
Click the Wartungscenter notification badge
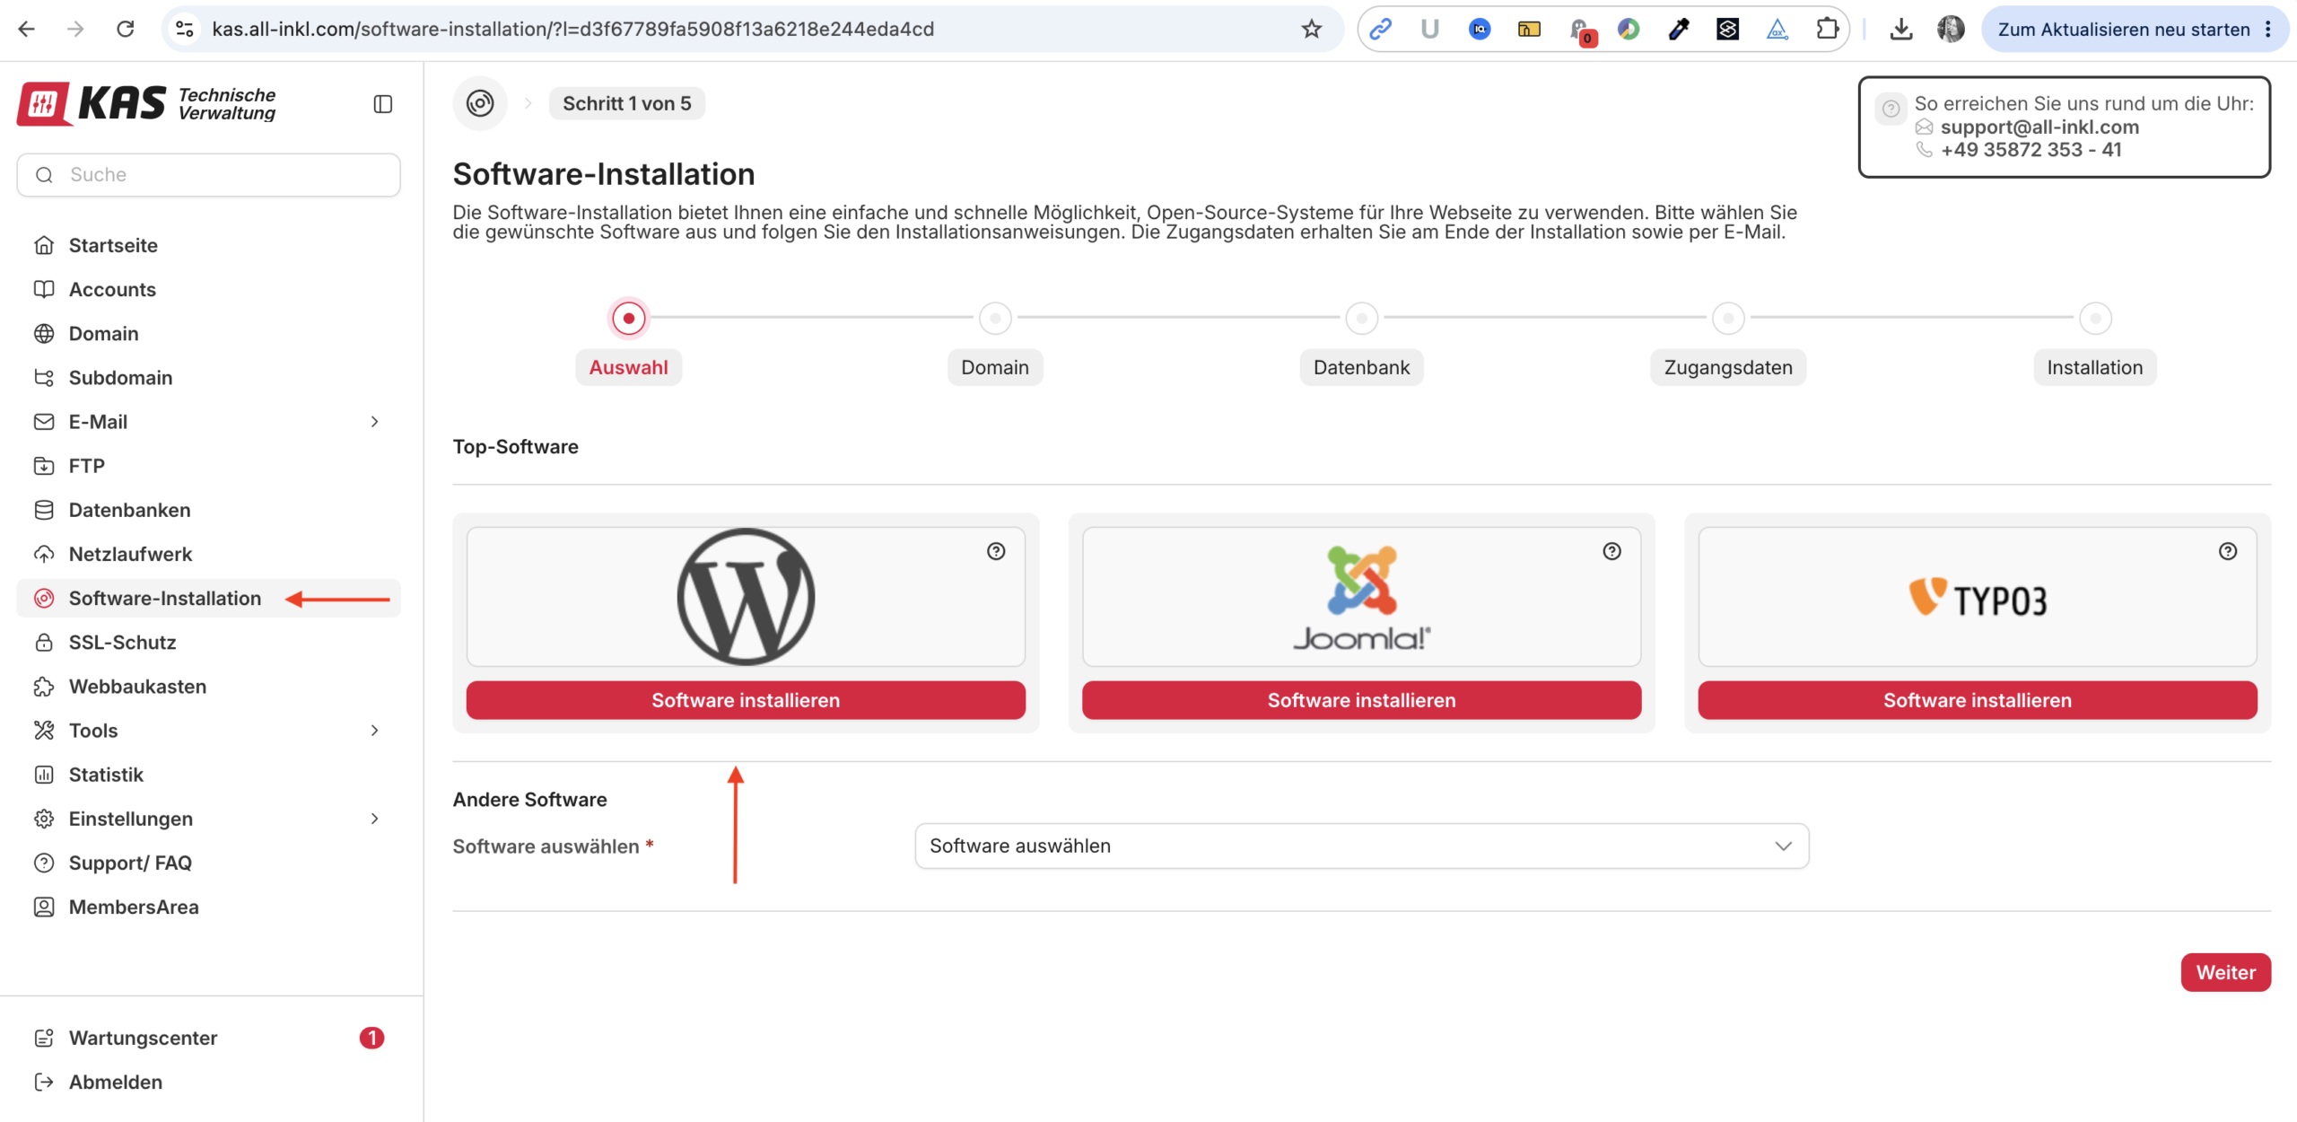coord(371,1038)
